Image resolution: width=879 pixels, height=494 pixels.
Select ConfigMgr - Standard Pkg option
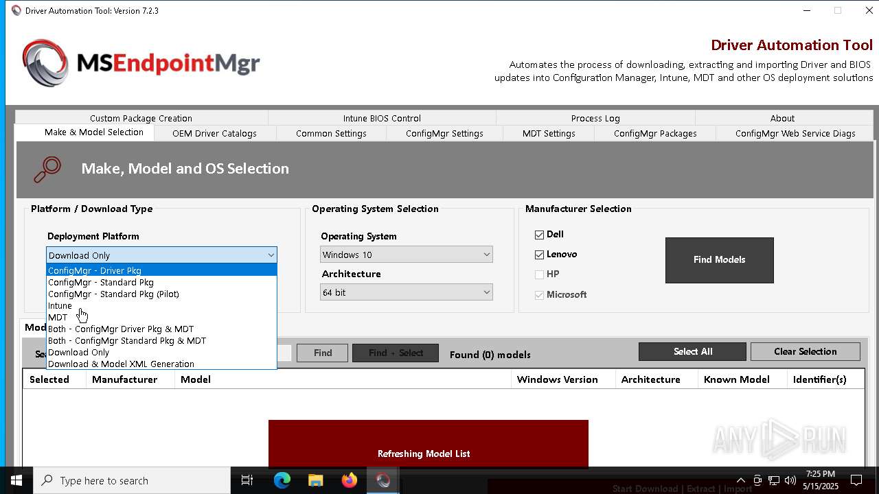tap(161, 282)
